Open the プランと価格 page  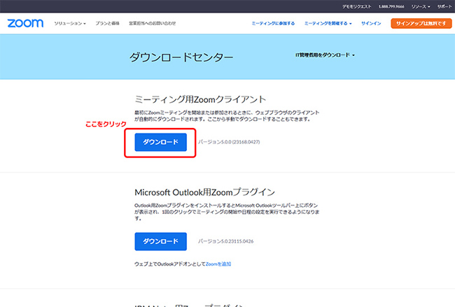pyautogui.click(x=107, y=24)
